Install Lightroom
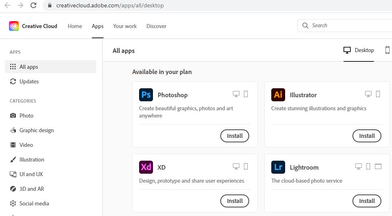This screenshot has height=216, width=392. [x=367, y=201]
